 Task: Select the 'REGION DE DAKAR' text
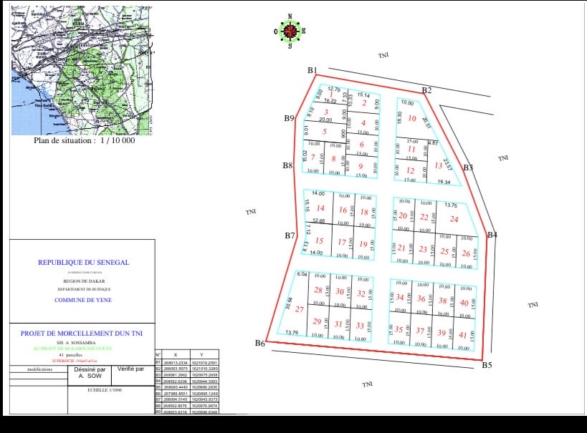tap(84, 281)
